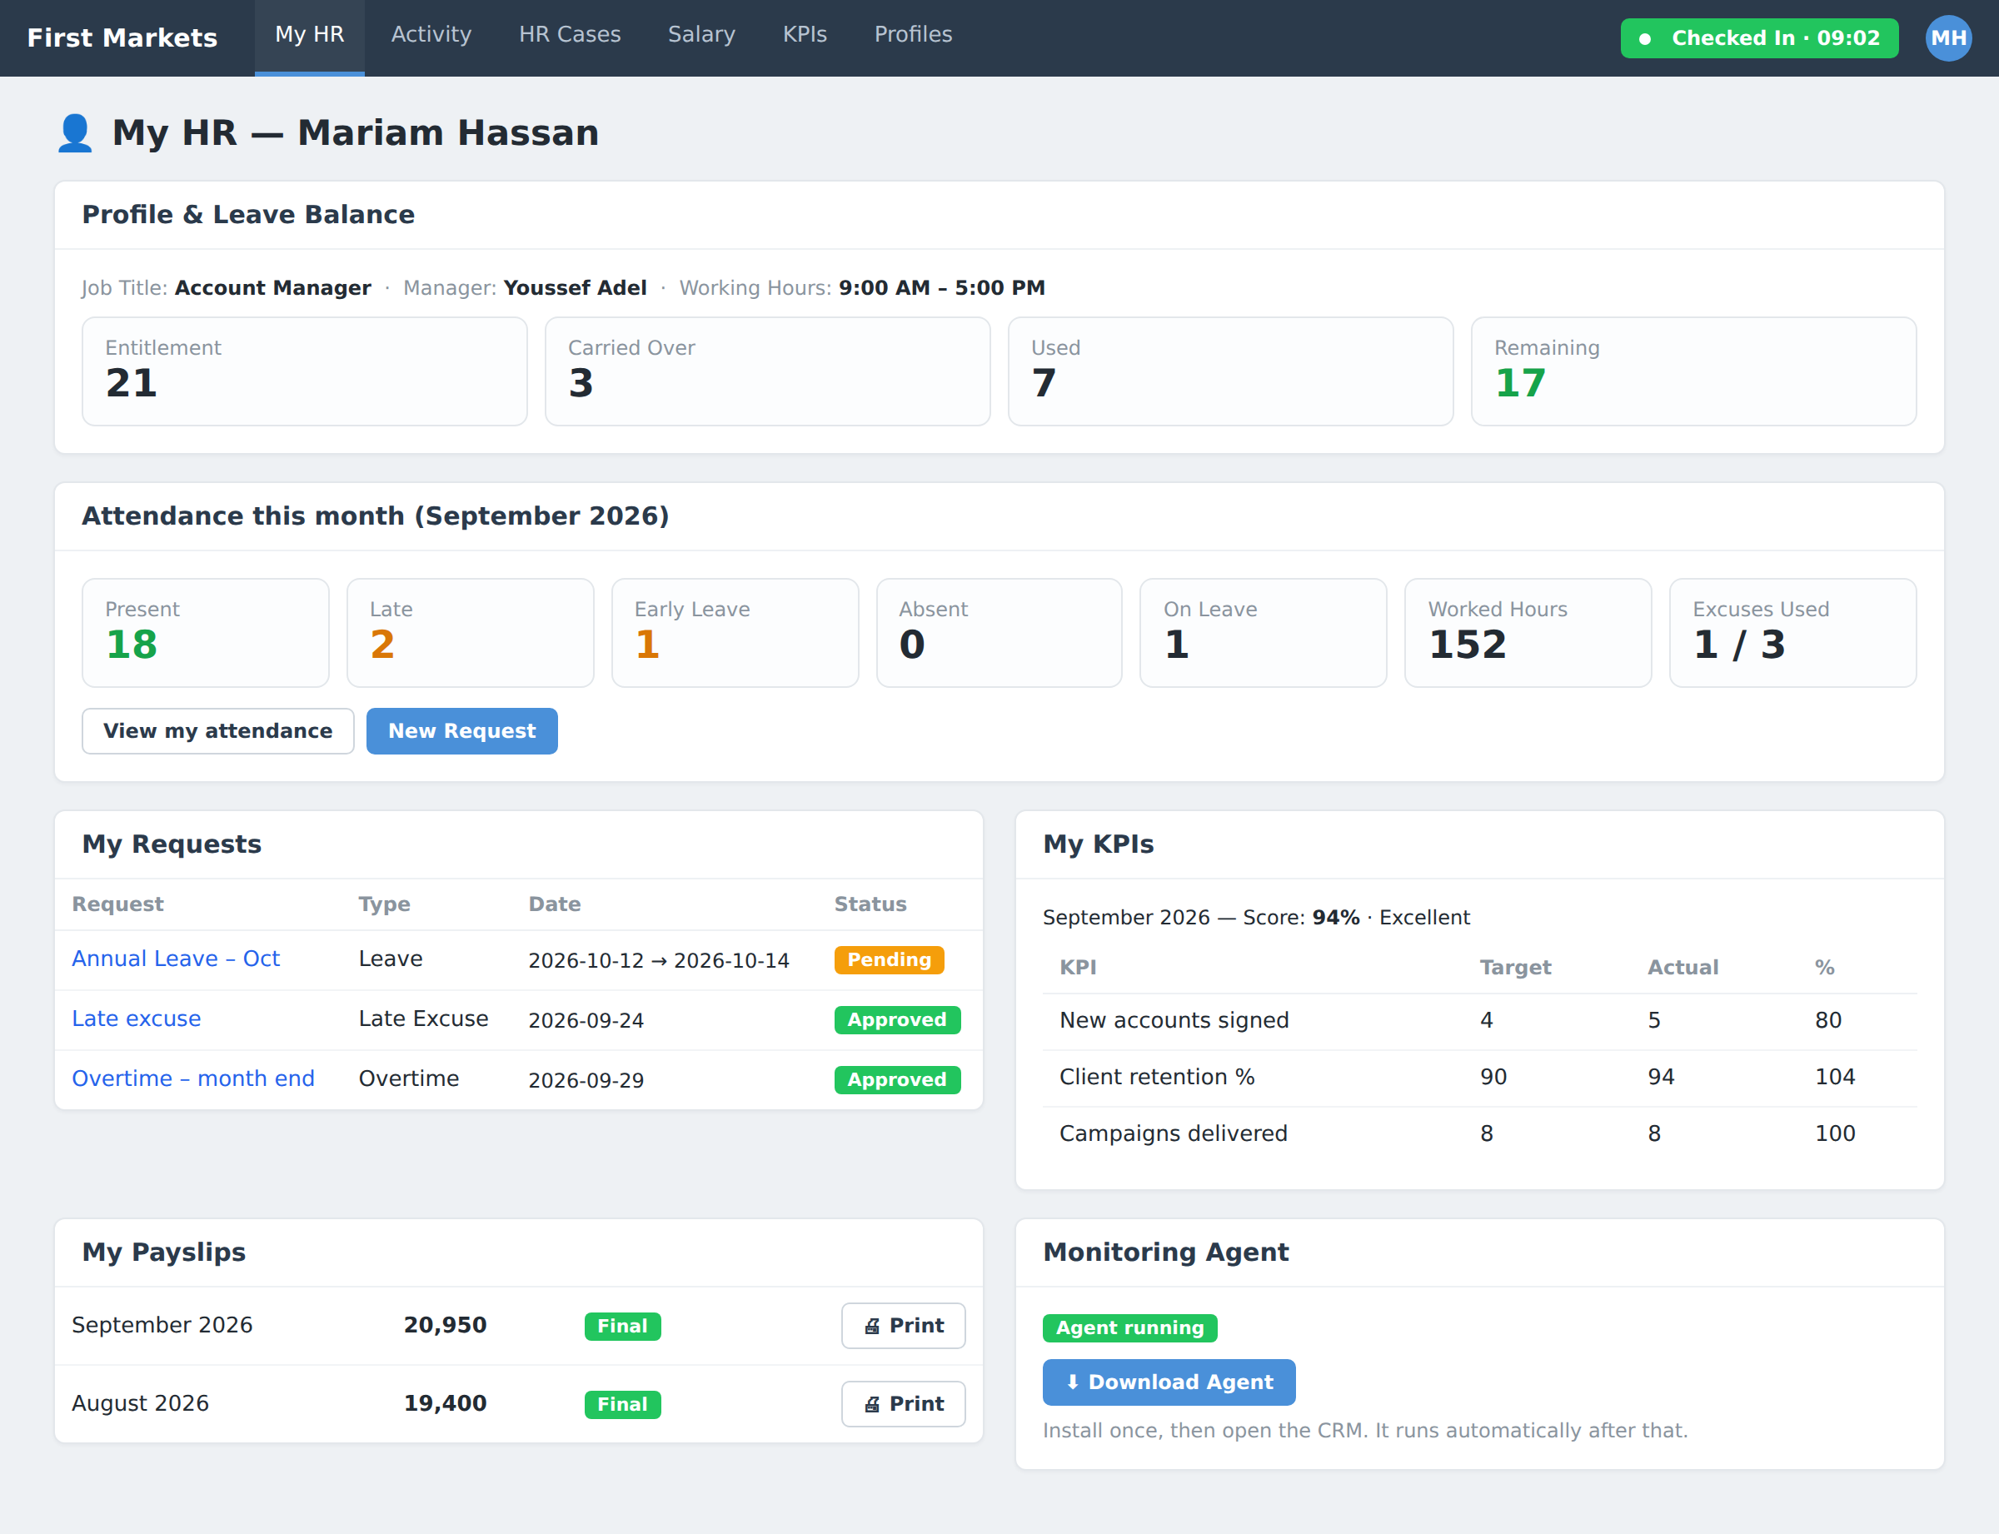The image size is (1999, 1534).
Task: Click the 20,950 payslip amount
Action: tap(445, 1325)
